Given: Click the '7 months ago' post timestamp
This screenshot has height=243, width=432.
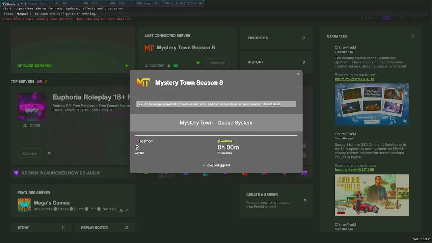Looking at the screenshot, I should [x=344, y=52].
